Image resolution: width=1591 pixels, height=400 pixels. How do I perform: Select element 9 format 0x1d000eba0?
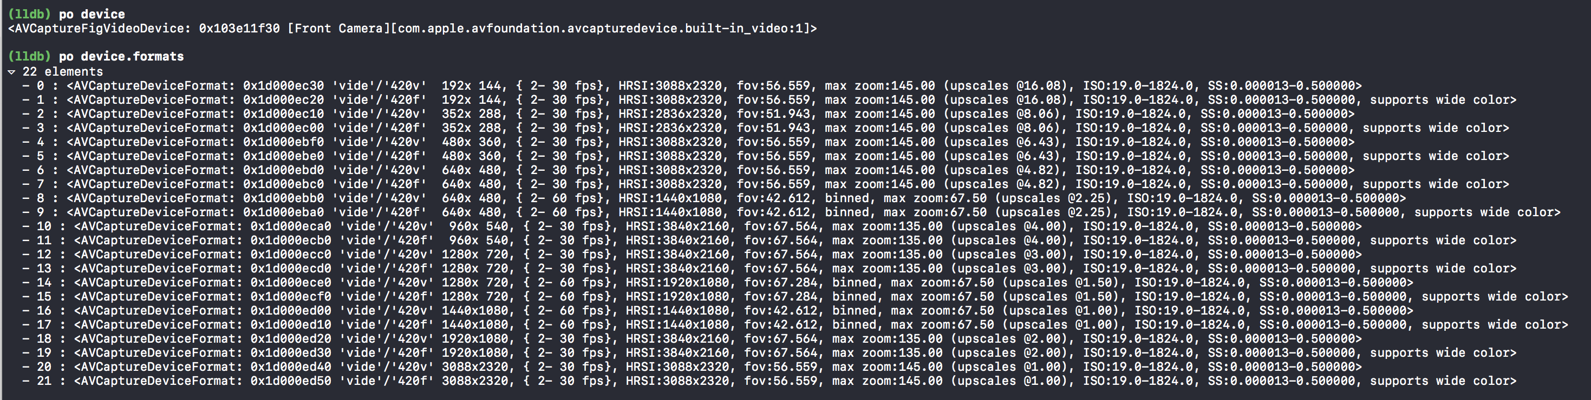click(x=791, y=212)
